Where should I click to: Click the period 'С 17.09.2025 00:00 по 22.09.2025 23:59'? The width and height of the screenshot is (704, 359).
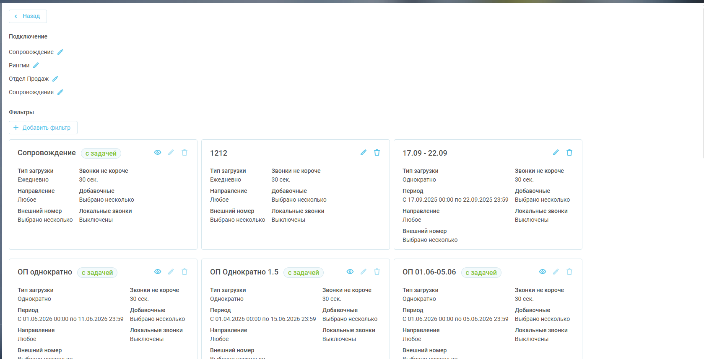[455, 200]
